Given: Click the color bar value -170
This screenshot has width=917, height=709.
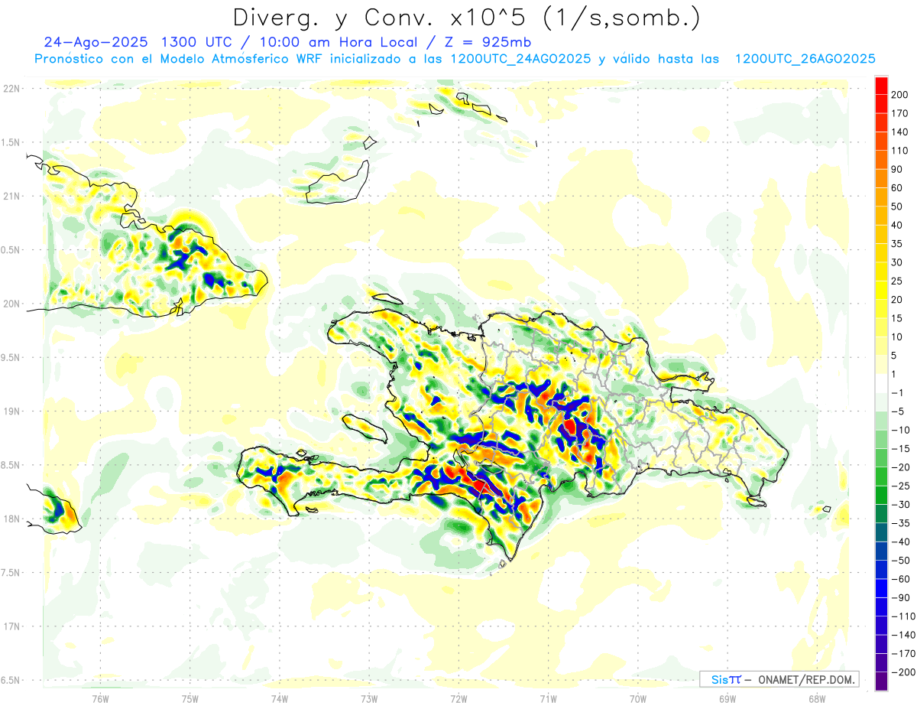Looking at the screenshot, I should (902, 653).
